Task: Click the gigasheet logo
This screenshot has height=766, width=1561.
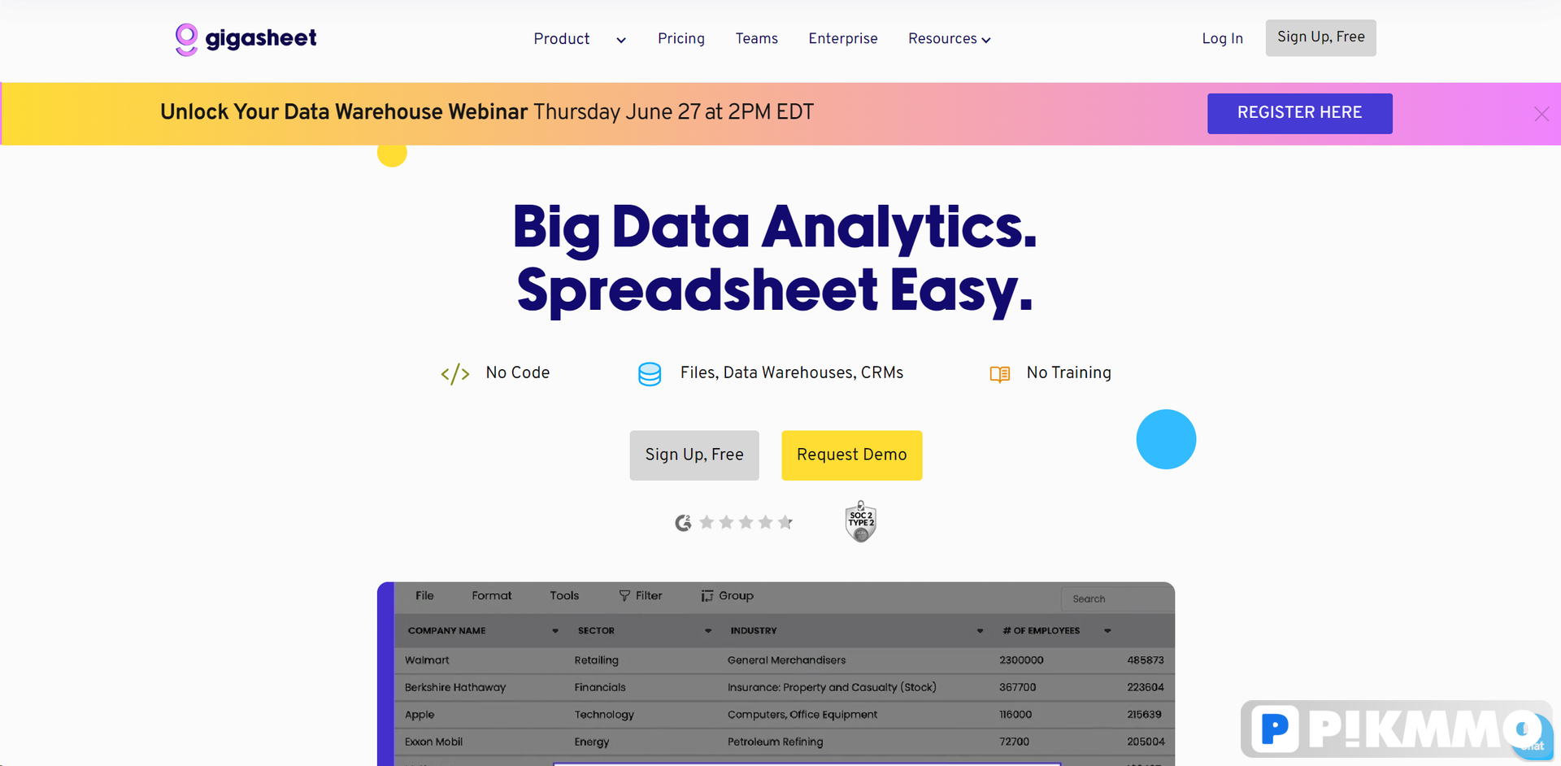Action: pos(246,39)
